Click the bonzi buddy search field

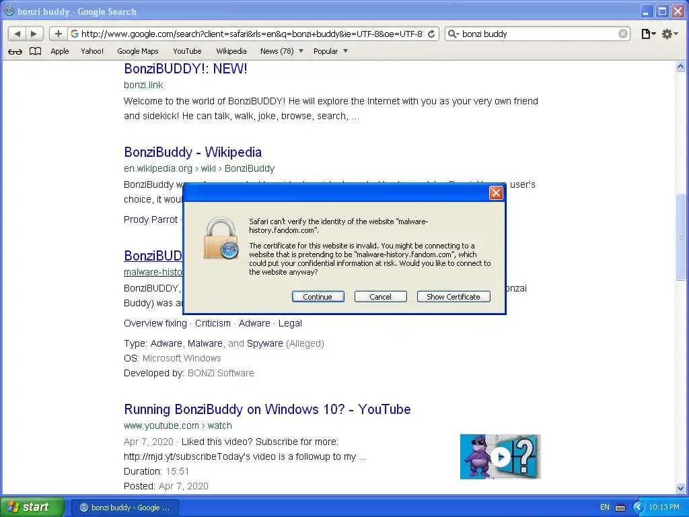click(539, 34)
